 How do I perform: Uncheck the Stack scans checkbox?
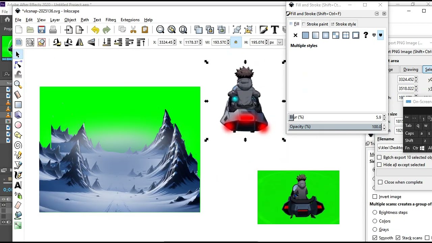[398, 238]
